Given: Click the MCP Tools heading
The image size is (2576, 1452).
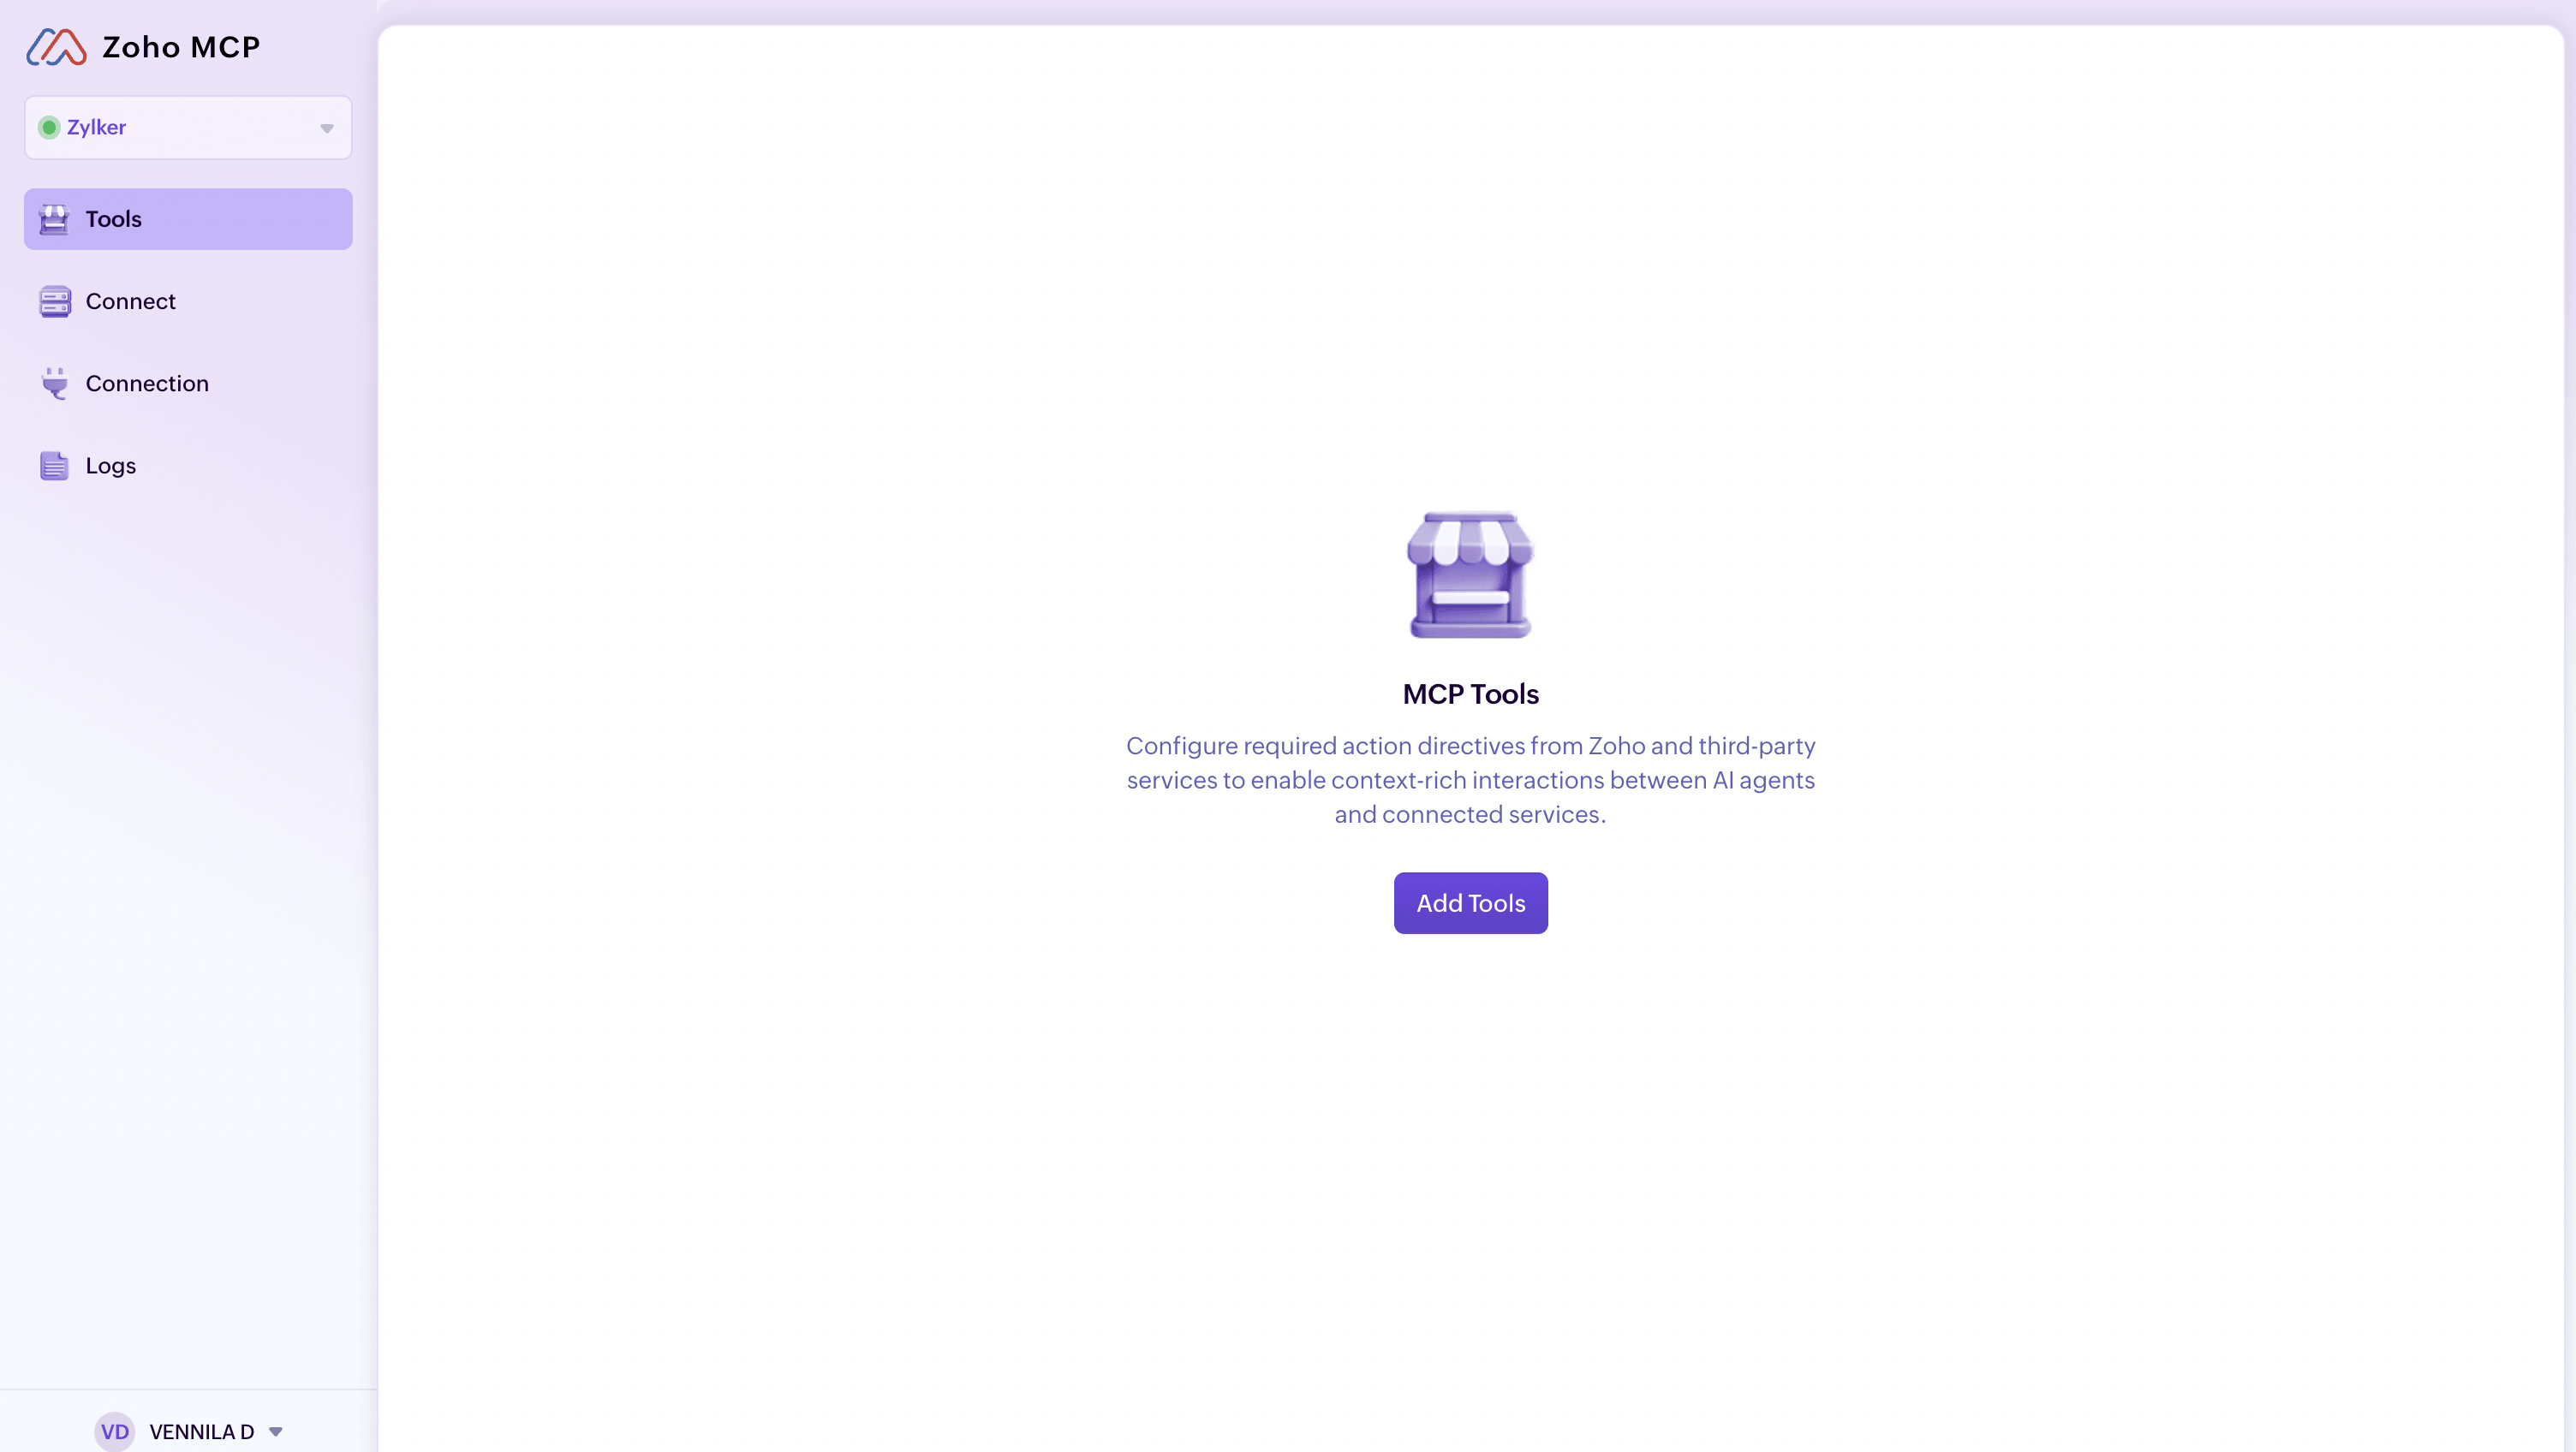Looking at the screenshot, I should [x=1470, y=694].
